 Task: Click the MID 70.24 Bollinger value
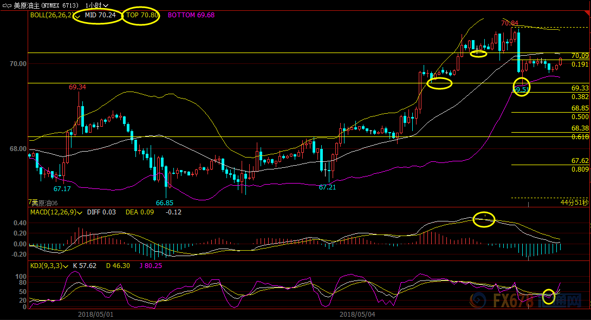(100, 15)
